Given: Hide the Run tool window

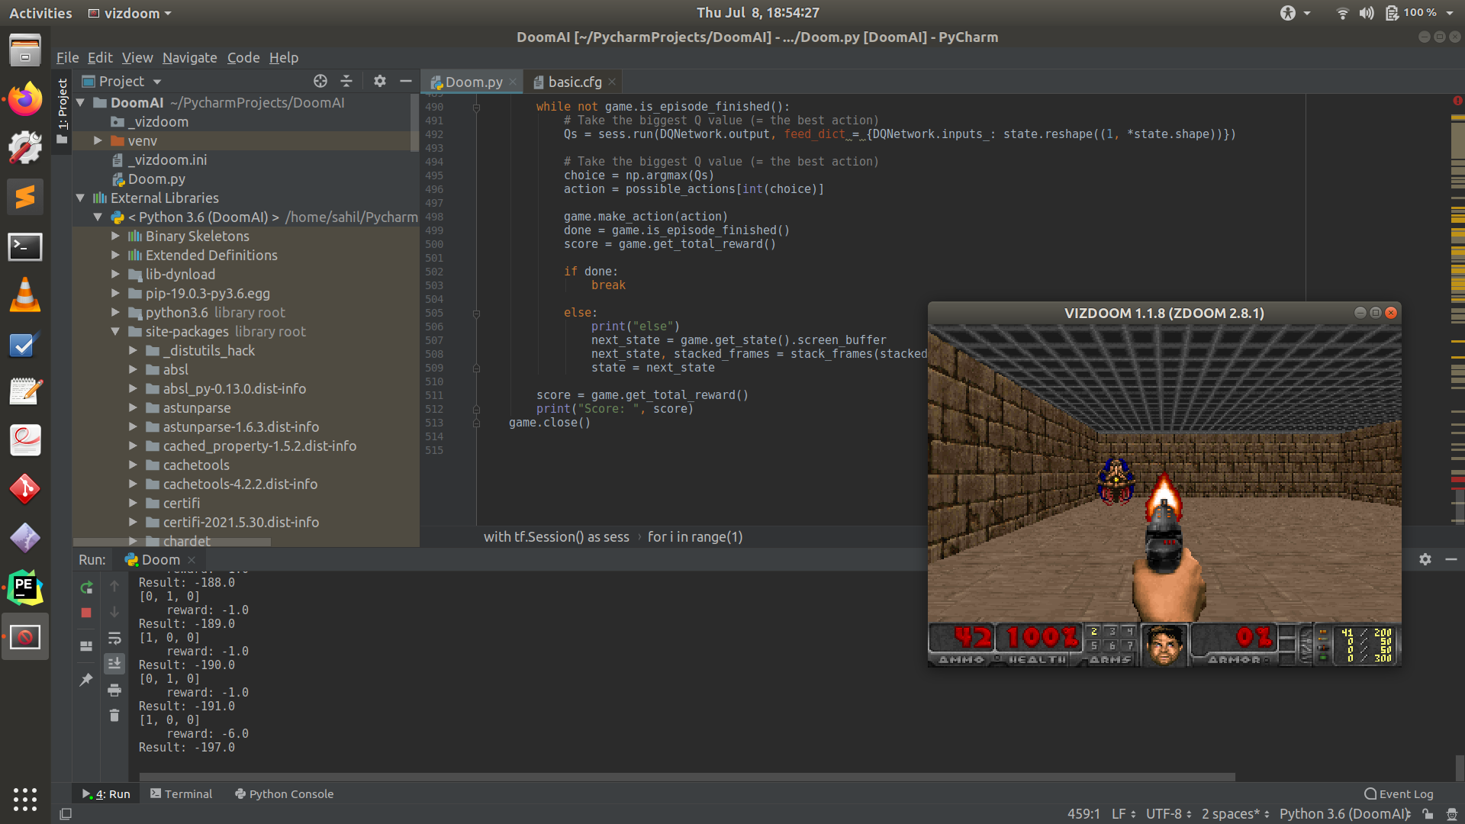Looking at the screenshot, I should pyautogui.click(x=1451, y=559).
